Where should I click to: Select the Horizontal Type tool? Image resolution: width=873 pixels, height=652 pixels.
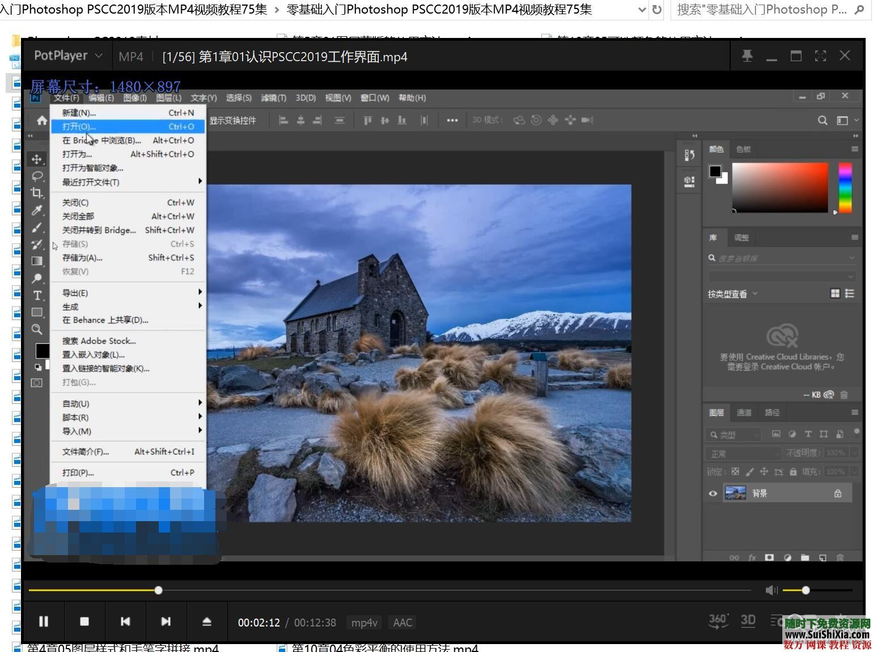(37, 295)
